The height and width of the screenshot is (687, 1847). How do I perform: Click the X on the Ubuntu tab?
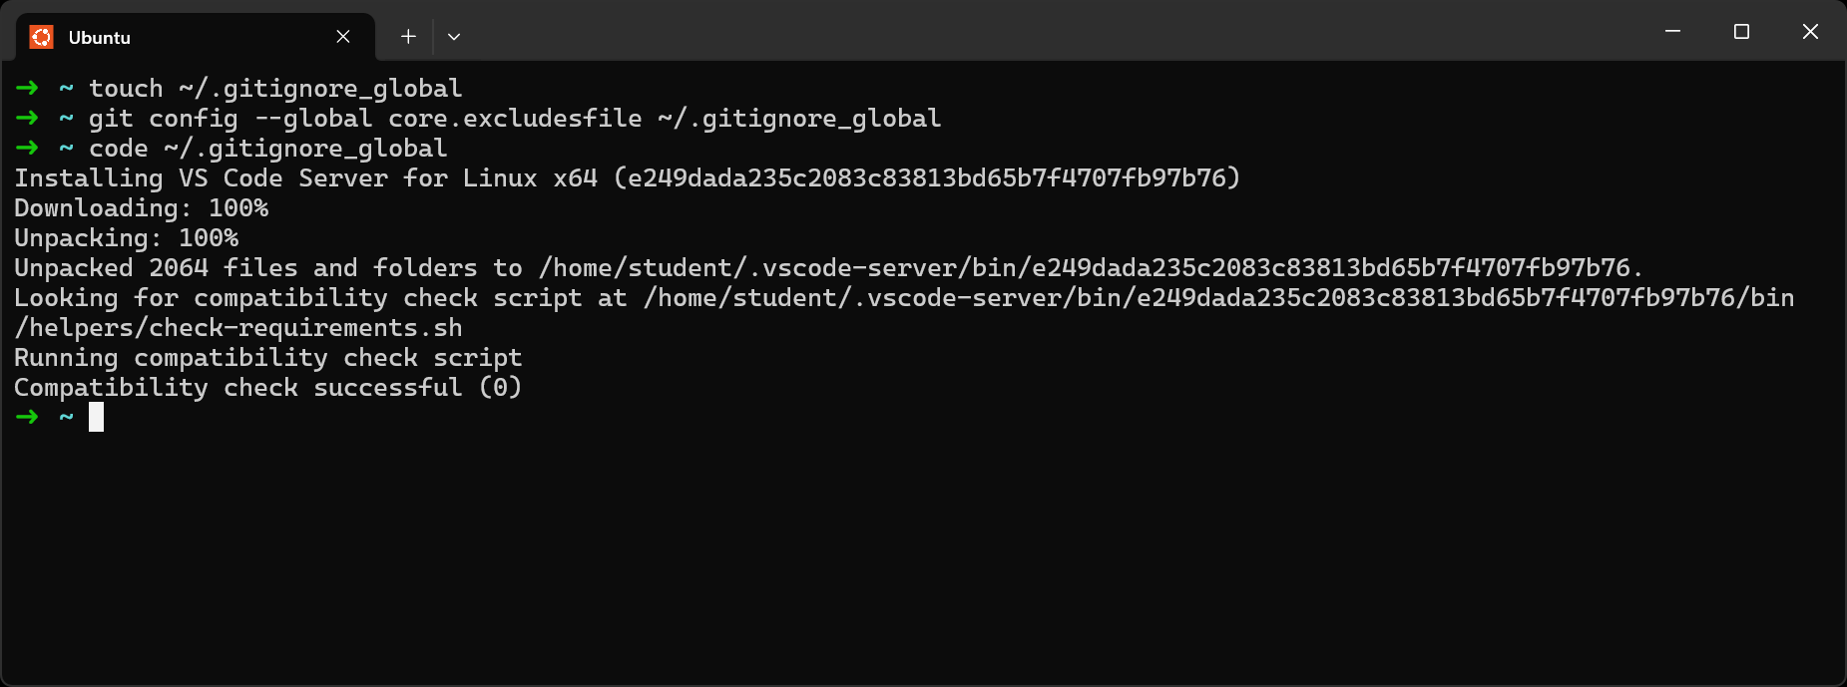click(343, 36)
